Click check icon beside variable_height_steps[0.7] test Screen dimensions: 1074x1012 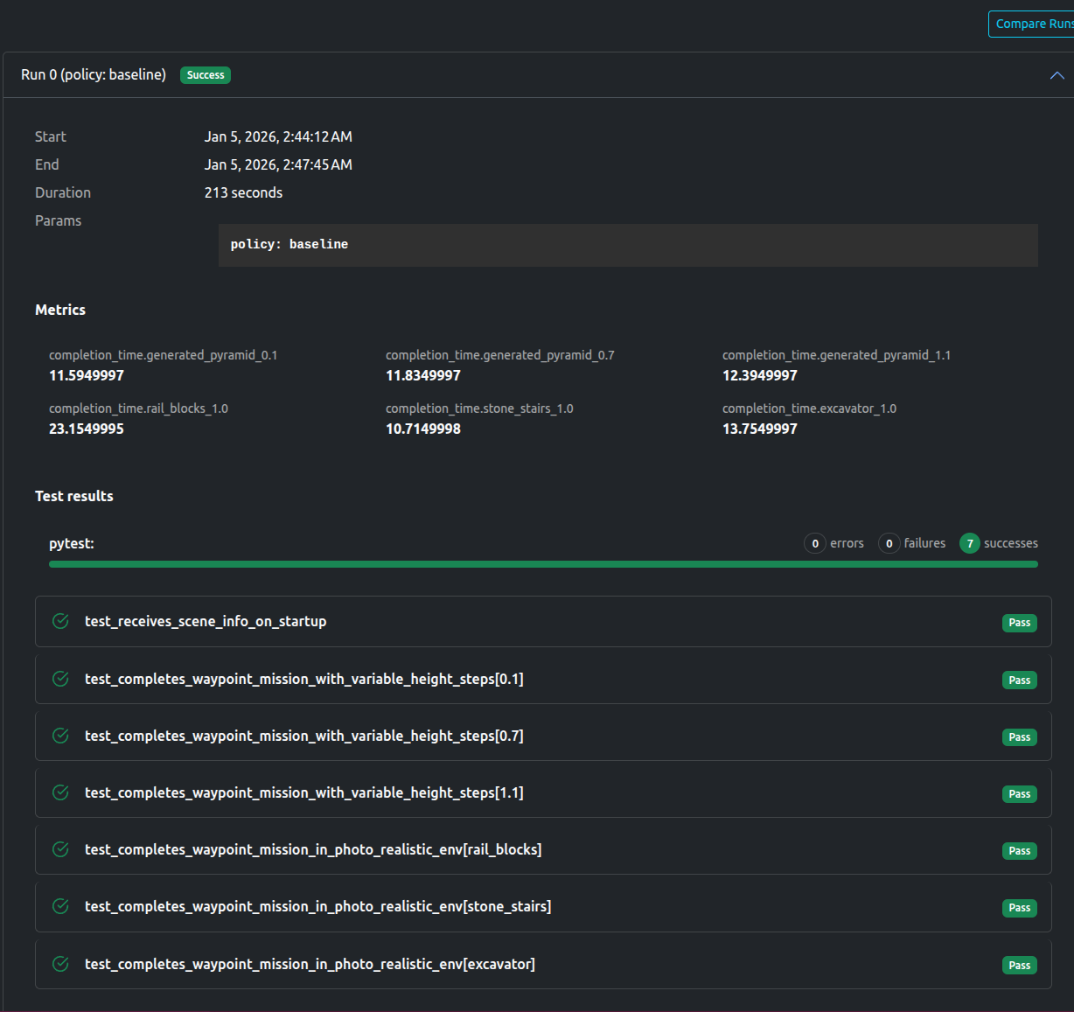coord(60,736)
